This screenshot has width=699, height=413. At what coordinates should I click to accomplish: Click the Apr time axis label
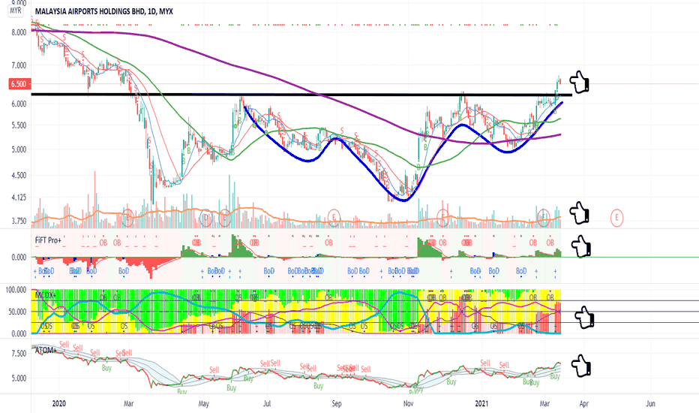click(583, 404)
